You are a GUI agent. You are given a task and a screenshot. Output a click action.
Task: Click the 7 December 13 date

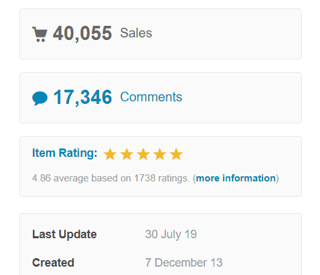pos(184,263)
